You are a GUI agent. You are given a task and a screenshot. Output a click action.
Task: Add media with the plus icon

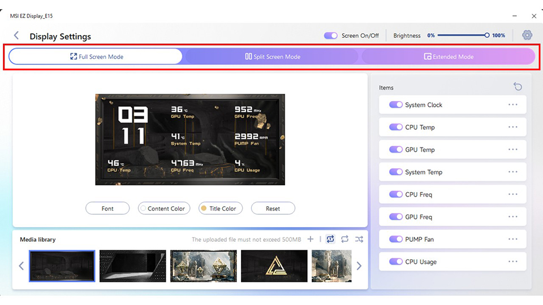pos(311,239)
